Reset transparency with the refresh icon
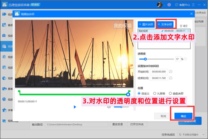 tap(185, 59)
